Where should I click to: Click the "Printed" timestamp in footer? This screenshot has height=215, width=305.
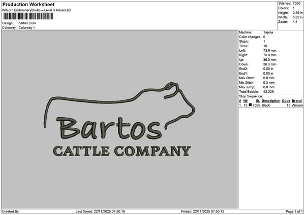(202, 211)
